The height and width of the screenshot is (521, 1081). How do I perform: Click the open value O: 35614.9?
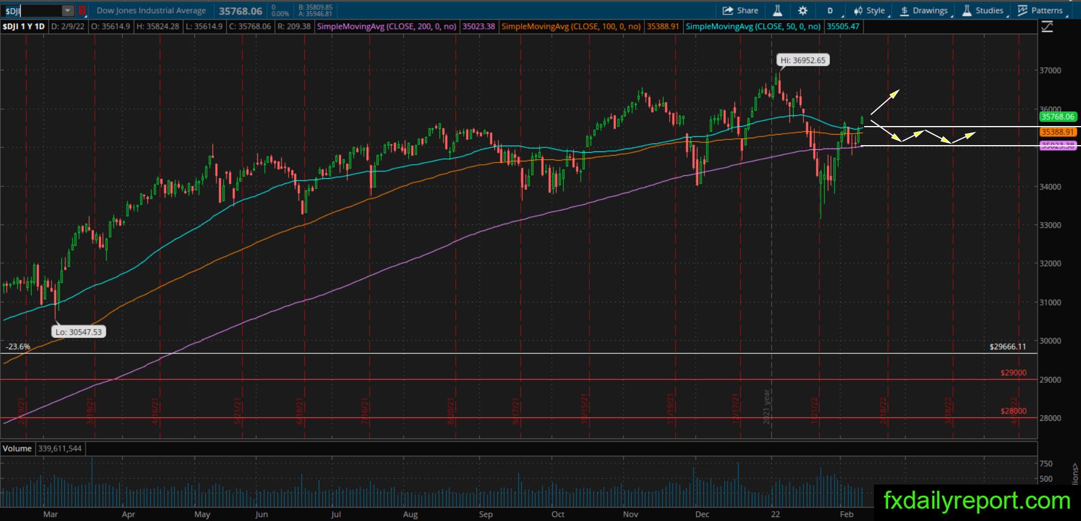coord(111,27)
